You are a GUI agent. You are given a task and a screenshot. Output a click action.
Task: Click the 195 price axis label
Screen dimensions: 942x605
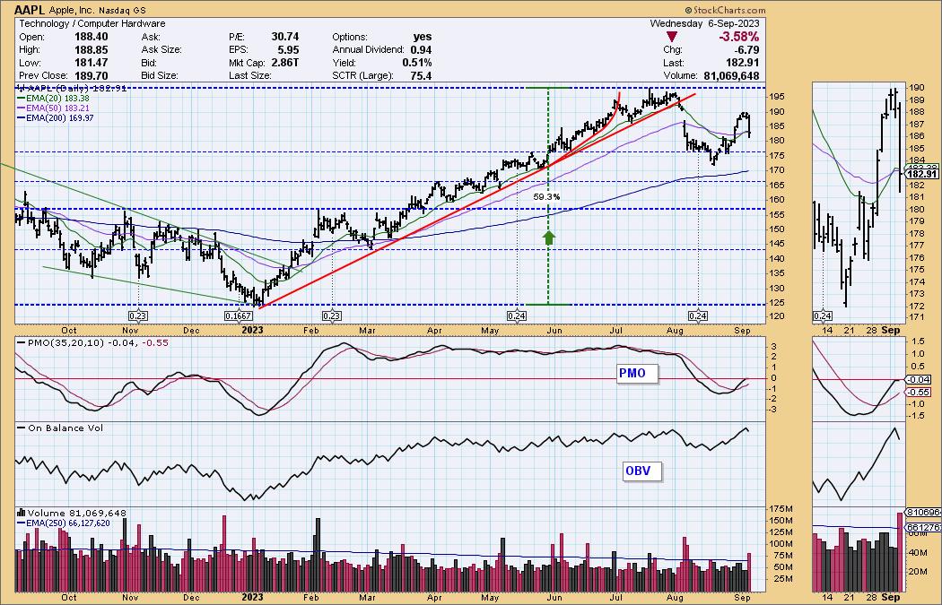[777, 97]
